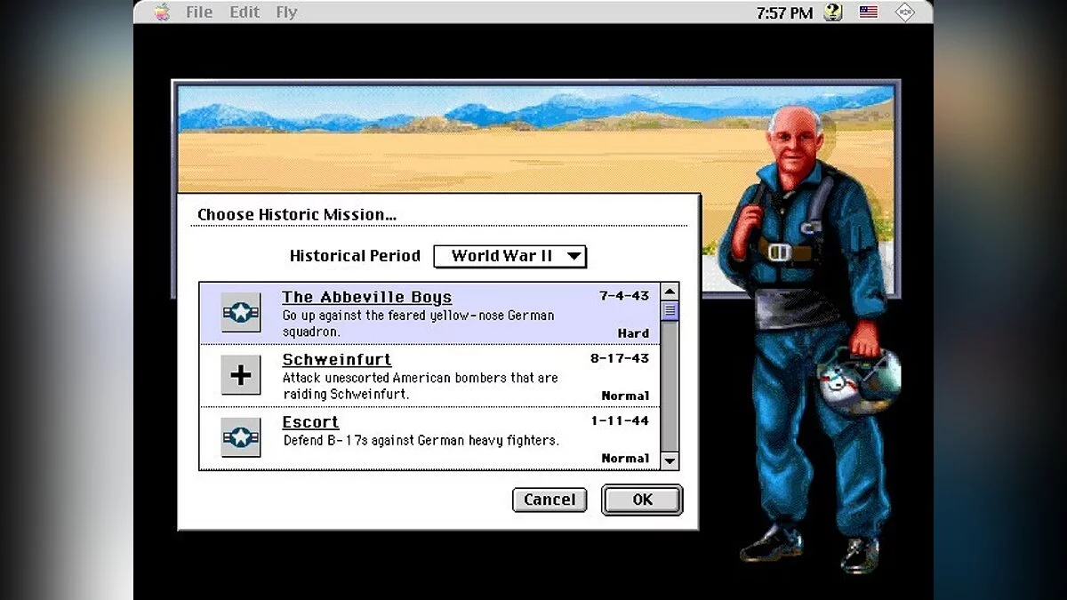
Task: Open the application switcher icon in menu bar
Action: (904, 12)
